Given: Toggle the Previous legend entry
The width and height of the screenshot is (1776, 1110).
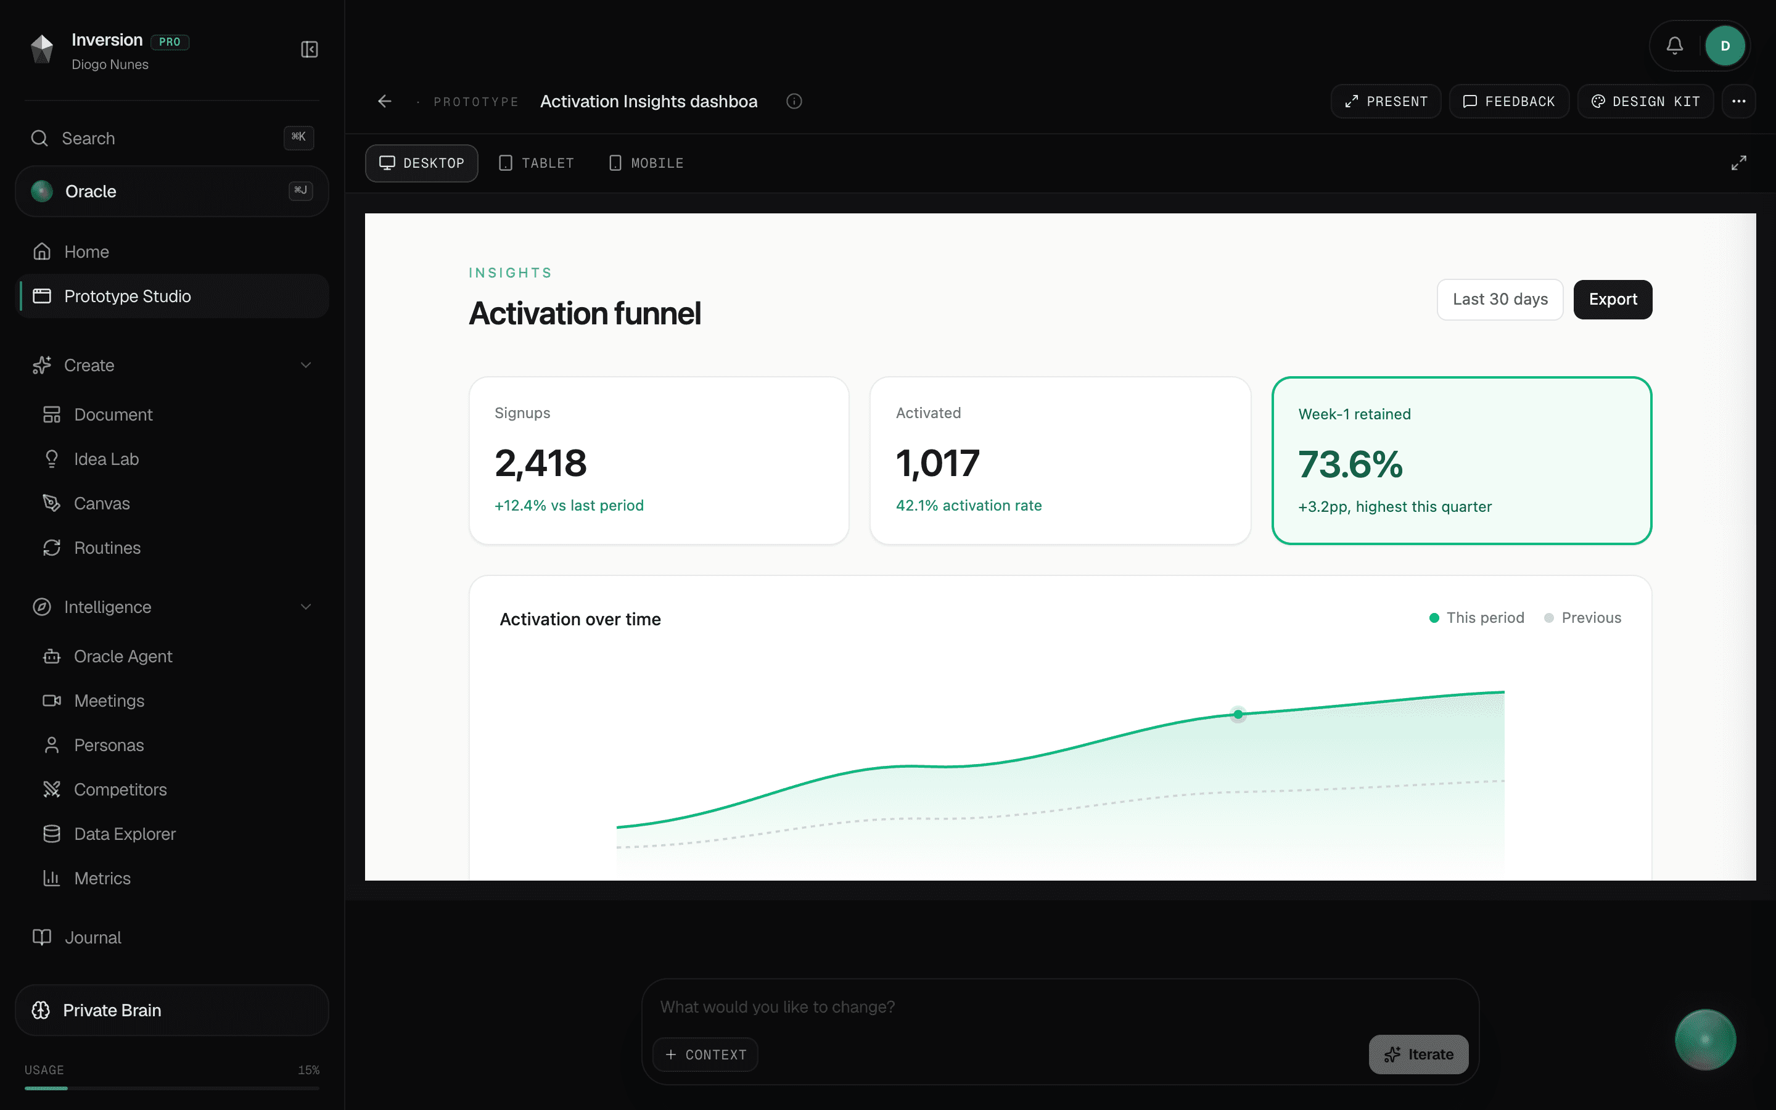Looking at the screenshot, I should (1582, 617).
